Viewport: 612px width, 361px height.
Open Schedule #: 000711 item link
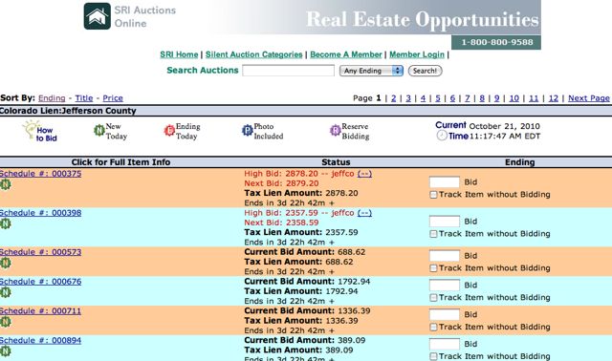pos(40,311)
